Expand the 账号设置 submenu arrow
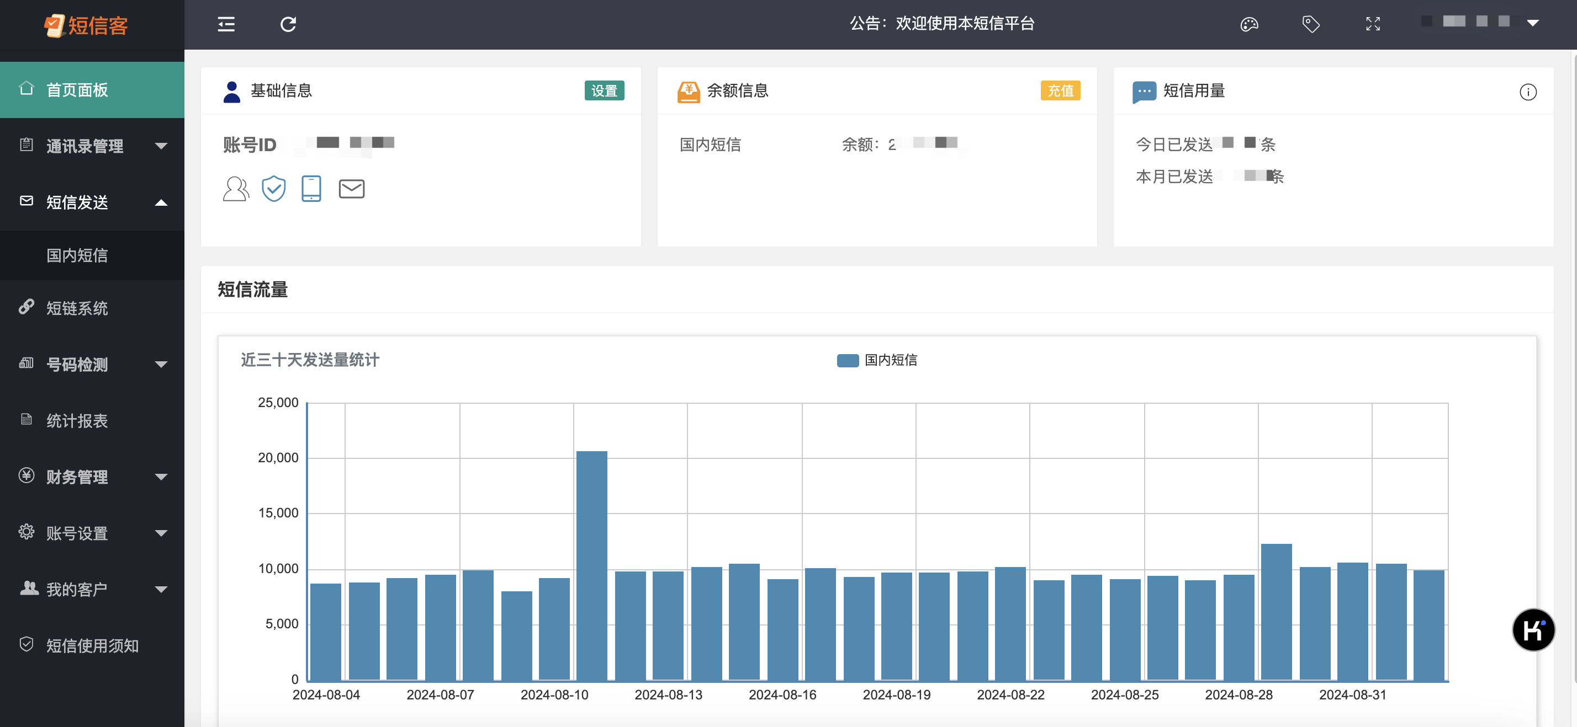1577x727 pixels. click(161, 534)
